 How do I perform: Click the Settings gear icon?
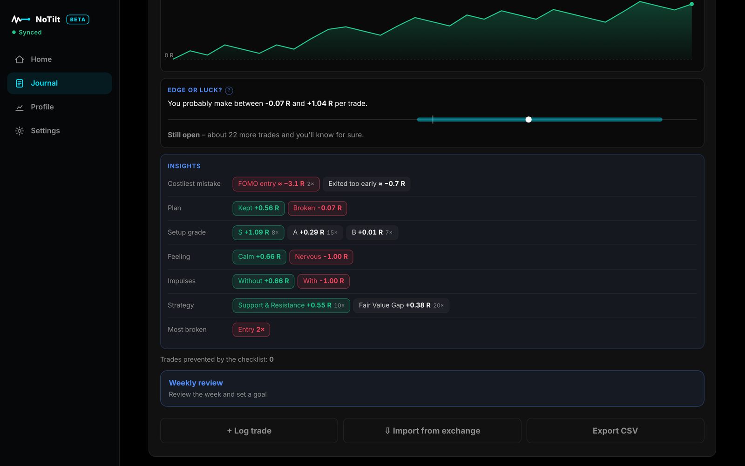20,131
